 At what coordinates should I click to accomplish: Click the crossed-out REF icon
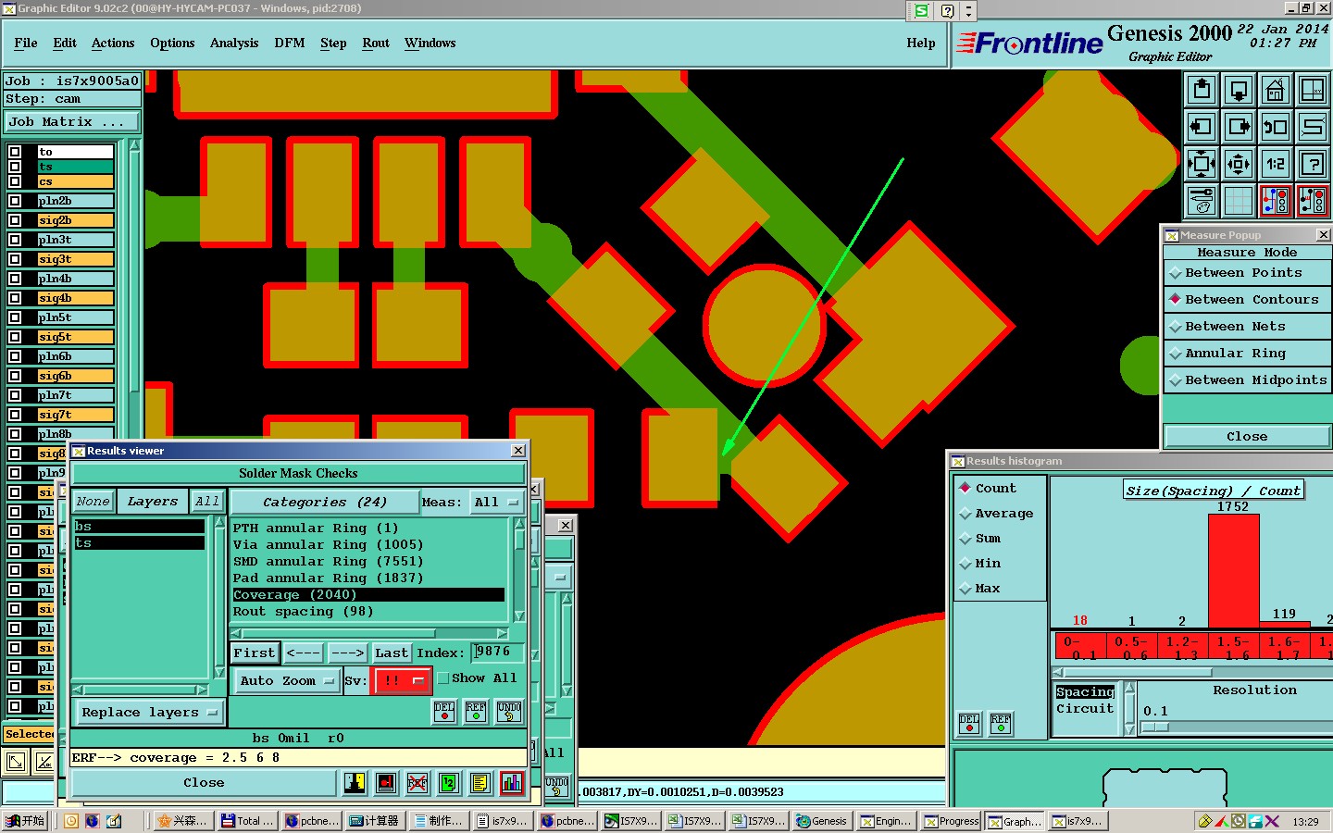417,783
